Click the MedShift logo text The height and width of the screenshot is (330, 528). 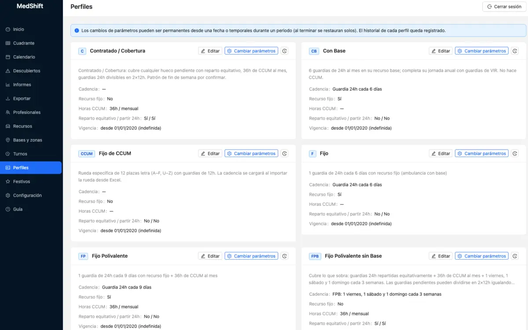pos(30,6)
